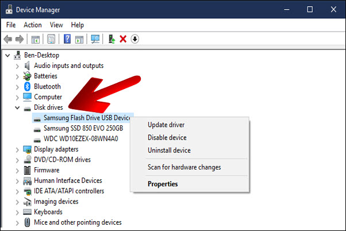This screenshot has width=346, height=231.
Task: Click the Update device driver toolbar icon
Action: coord(112,39)
